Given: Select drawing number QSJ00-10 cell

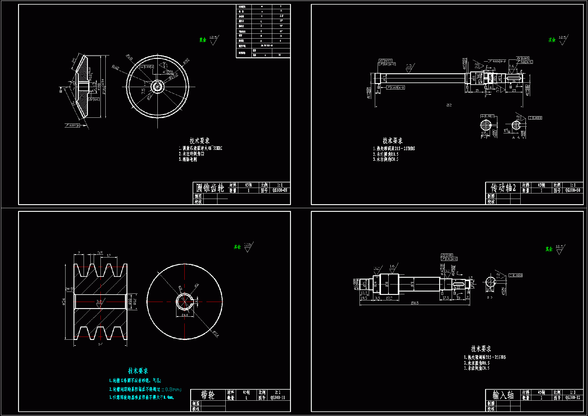Looking at the screenshot, I should 573,190.
